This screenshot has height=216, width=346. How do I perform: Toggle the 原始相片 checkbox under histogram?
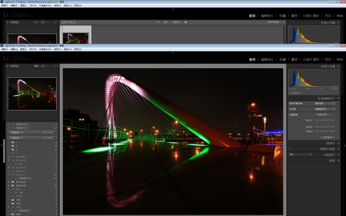click(290, 93)
